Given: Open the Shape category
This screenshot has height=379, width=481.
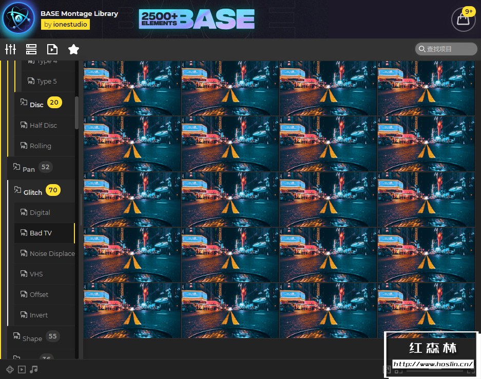Looking at the screenshot, I should click(x=32, y=338).
